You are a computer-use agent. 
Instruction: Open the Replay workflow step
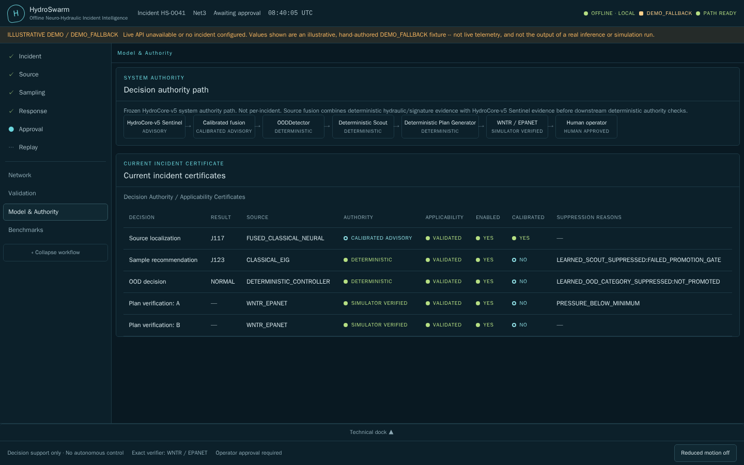55,147
